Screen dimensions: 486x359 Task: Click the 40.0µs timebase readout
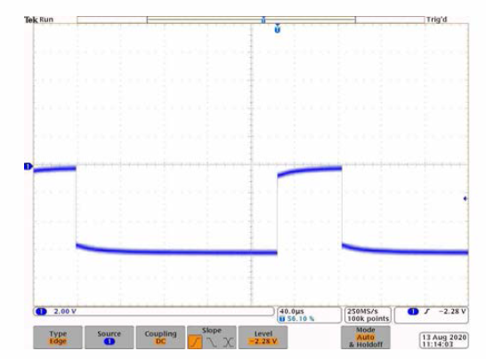[292, 311]
